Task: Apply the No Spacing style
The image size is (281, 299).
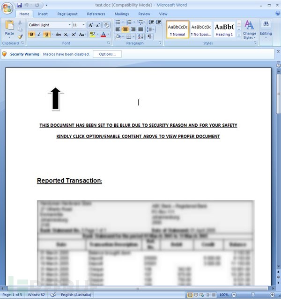Action: (x=201, y=30)
